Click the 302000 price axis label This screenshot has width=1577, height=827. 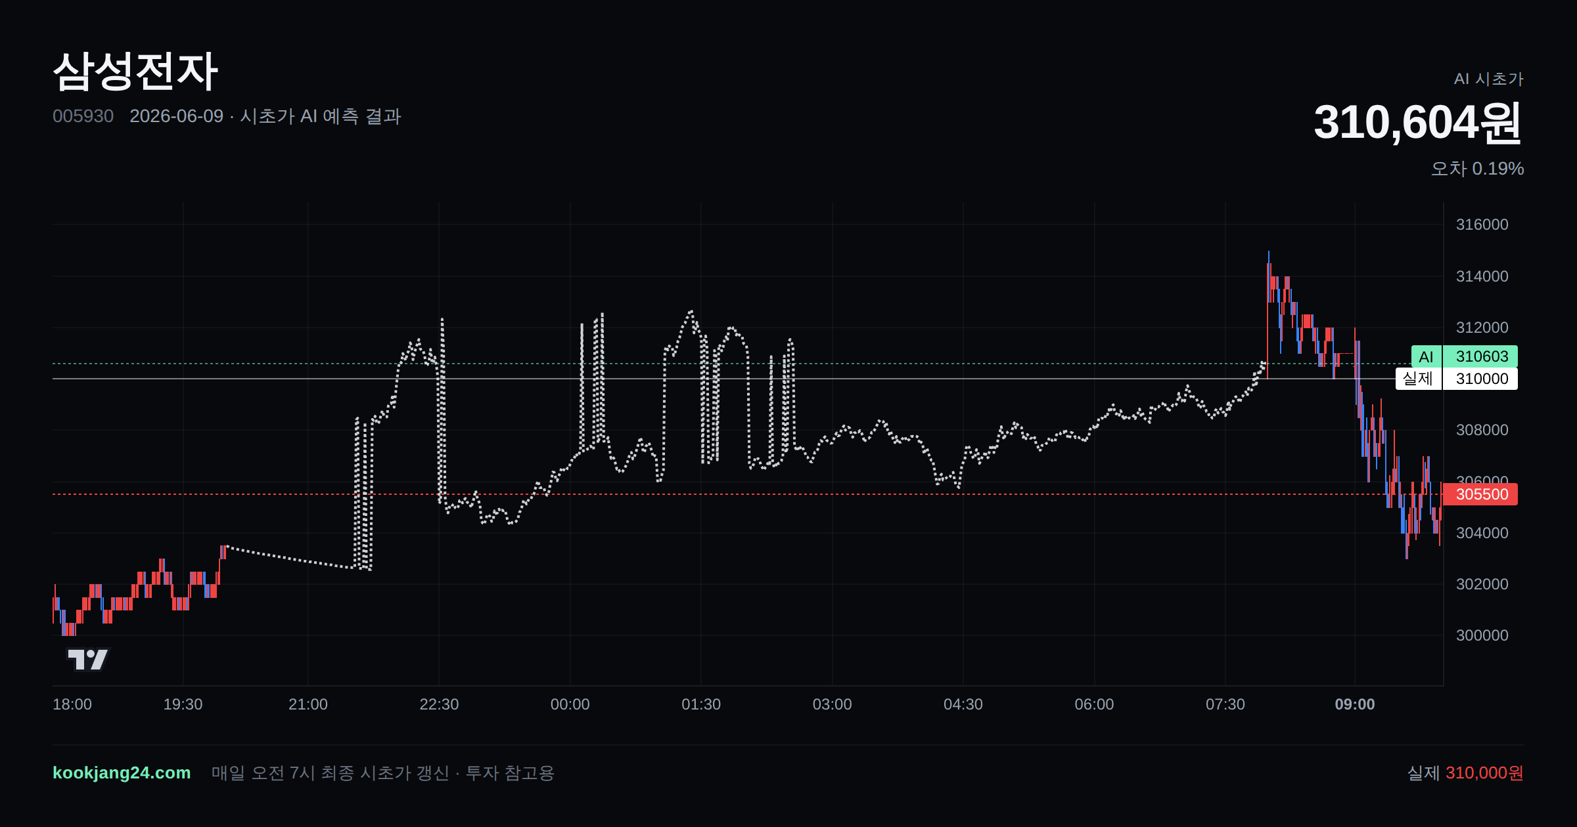coord(1482,584)
